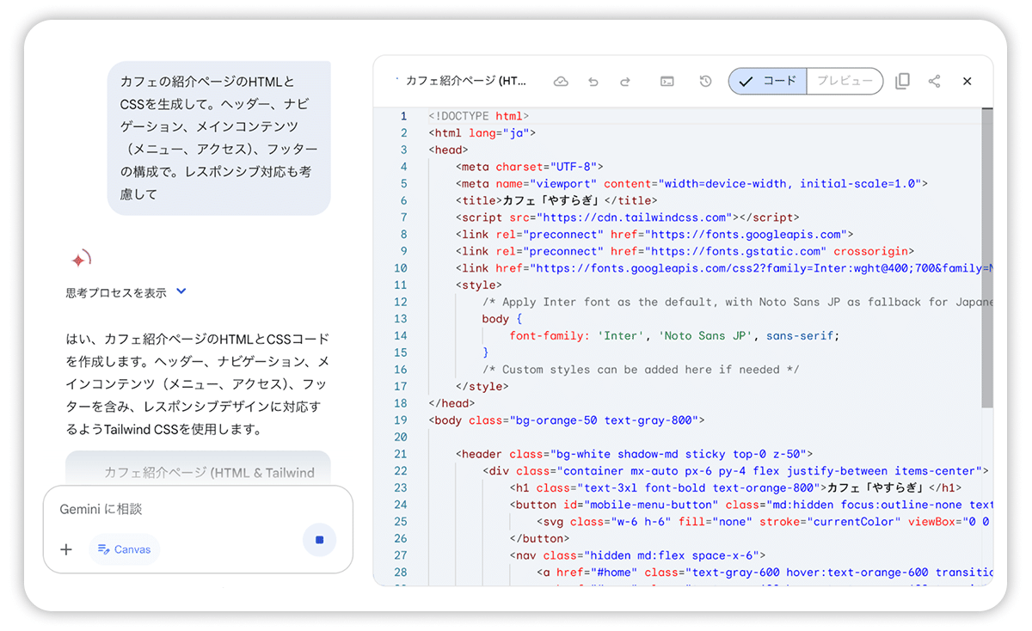This screenshot has width=1032, height=631.
Task: Click the Custom styles comment line
Action: [x=642, y=370]
